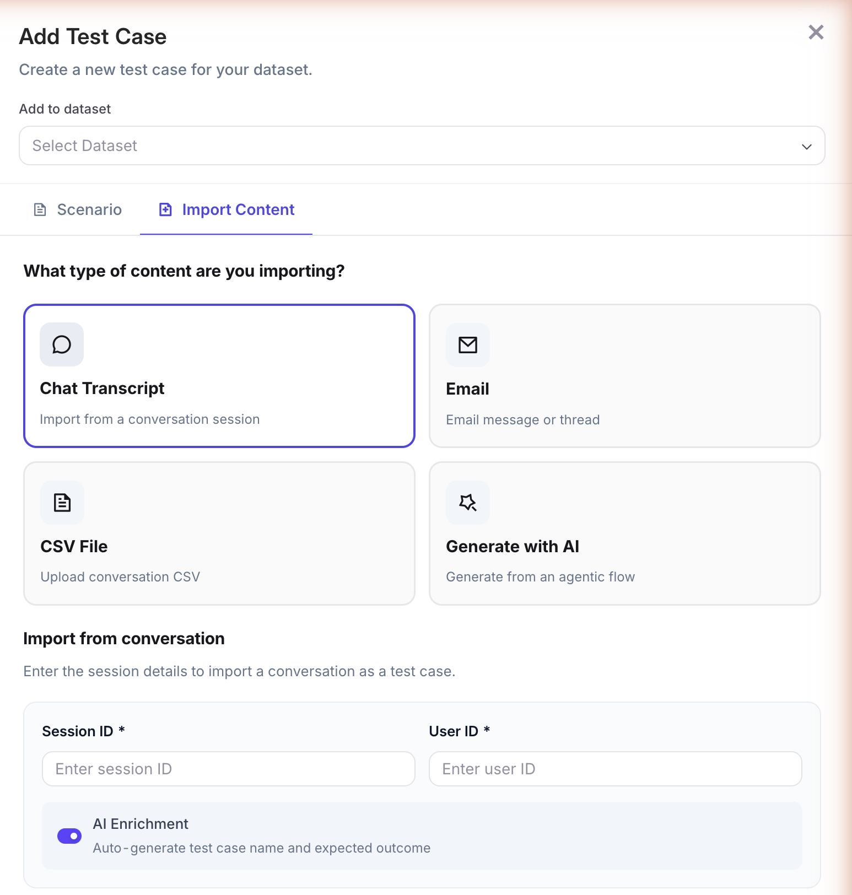852x895 pixels.
Task: Disable the AI Enrichment toggle
Action: click(x=69, y=836)
